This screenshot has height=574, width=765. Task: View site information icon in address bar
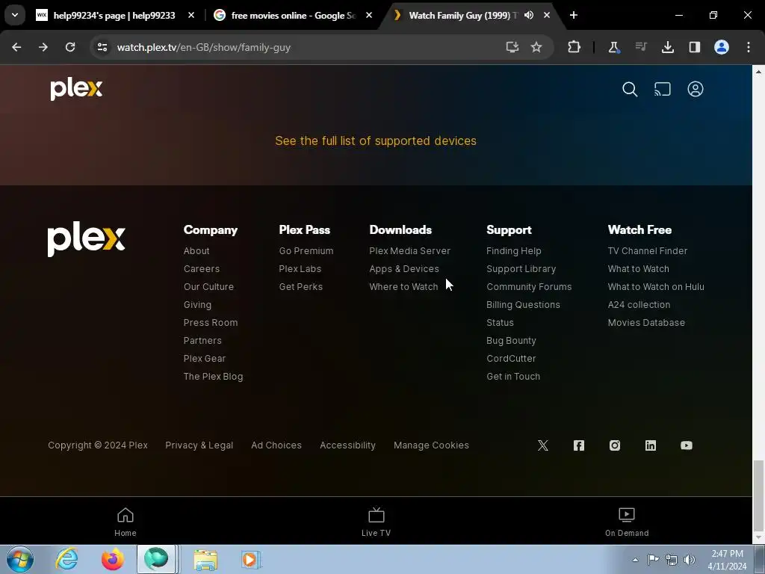[102, 47]
